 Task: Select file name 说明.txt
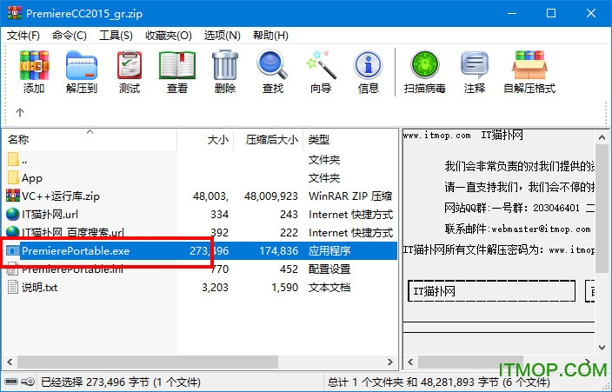pos(39,288)
